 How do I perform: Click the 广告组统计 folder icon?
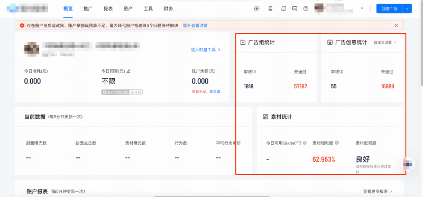[243, 42]
